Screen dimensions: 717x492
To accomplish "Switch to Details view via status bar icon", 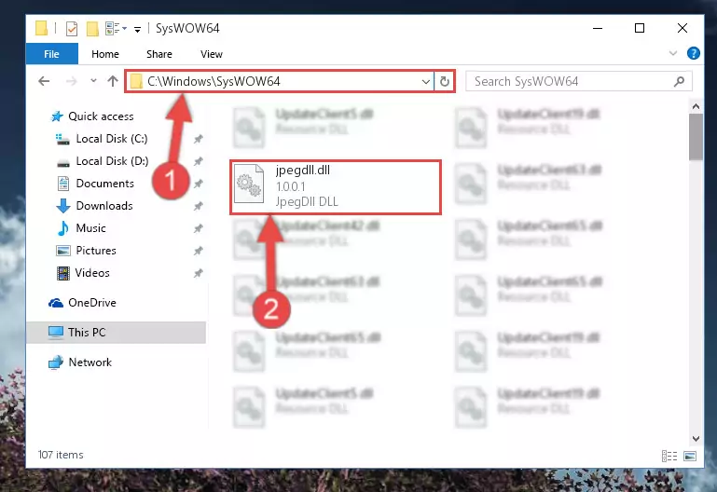I will click(x=669, y=456).
